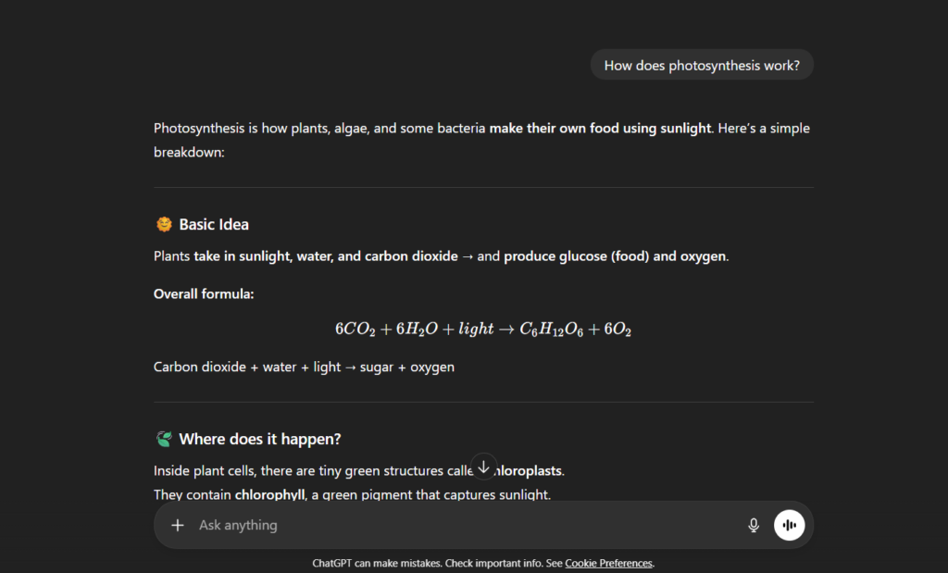Click the leaf emoji beside Where does it happen
The width and height of the screenshot is (948, 573).
164,439
